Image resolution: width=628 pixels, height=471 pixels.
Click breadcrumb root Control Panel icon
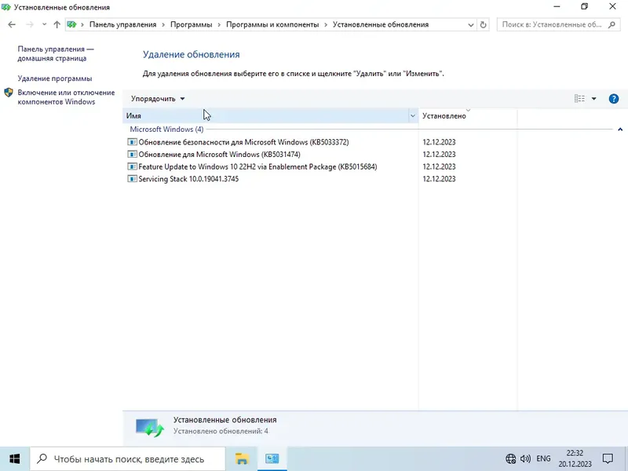pyautogui.click(x=71, y=24)
